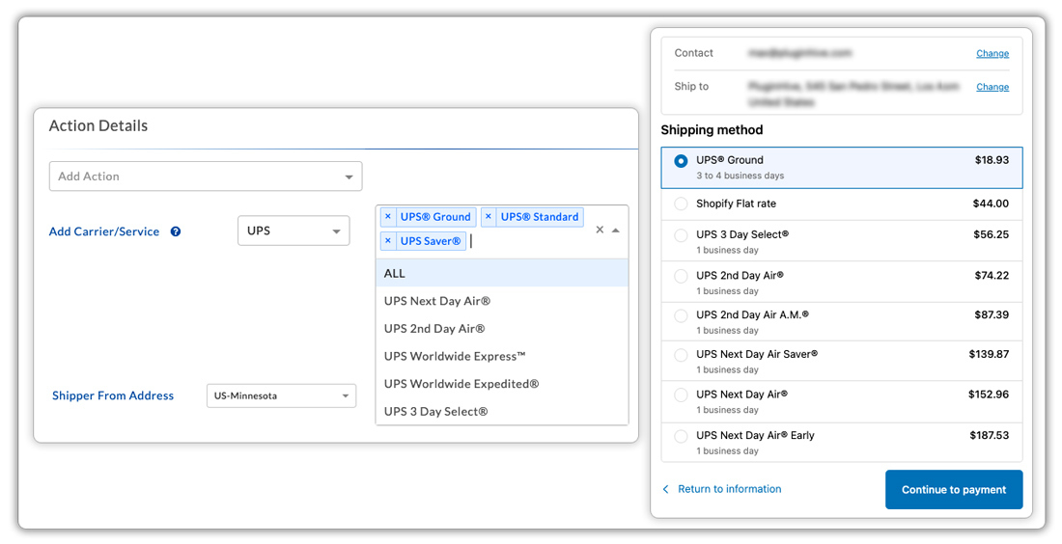Open help for Add Carrier/Service
Screen dimensions: 1062x544
tap(176, 231)
